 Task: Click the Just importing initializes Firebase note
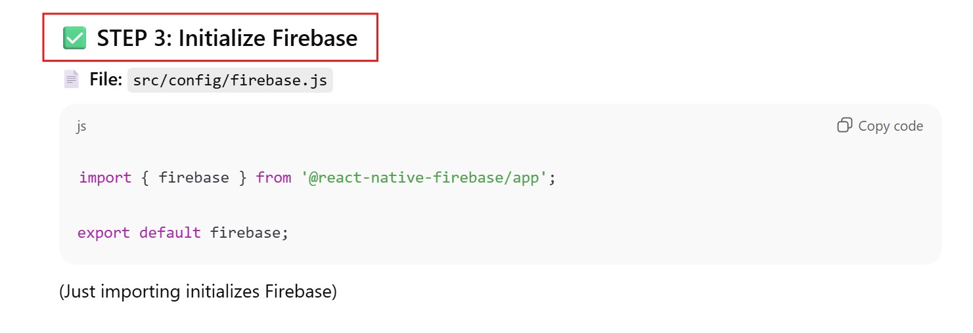click(198, 291)
